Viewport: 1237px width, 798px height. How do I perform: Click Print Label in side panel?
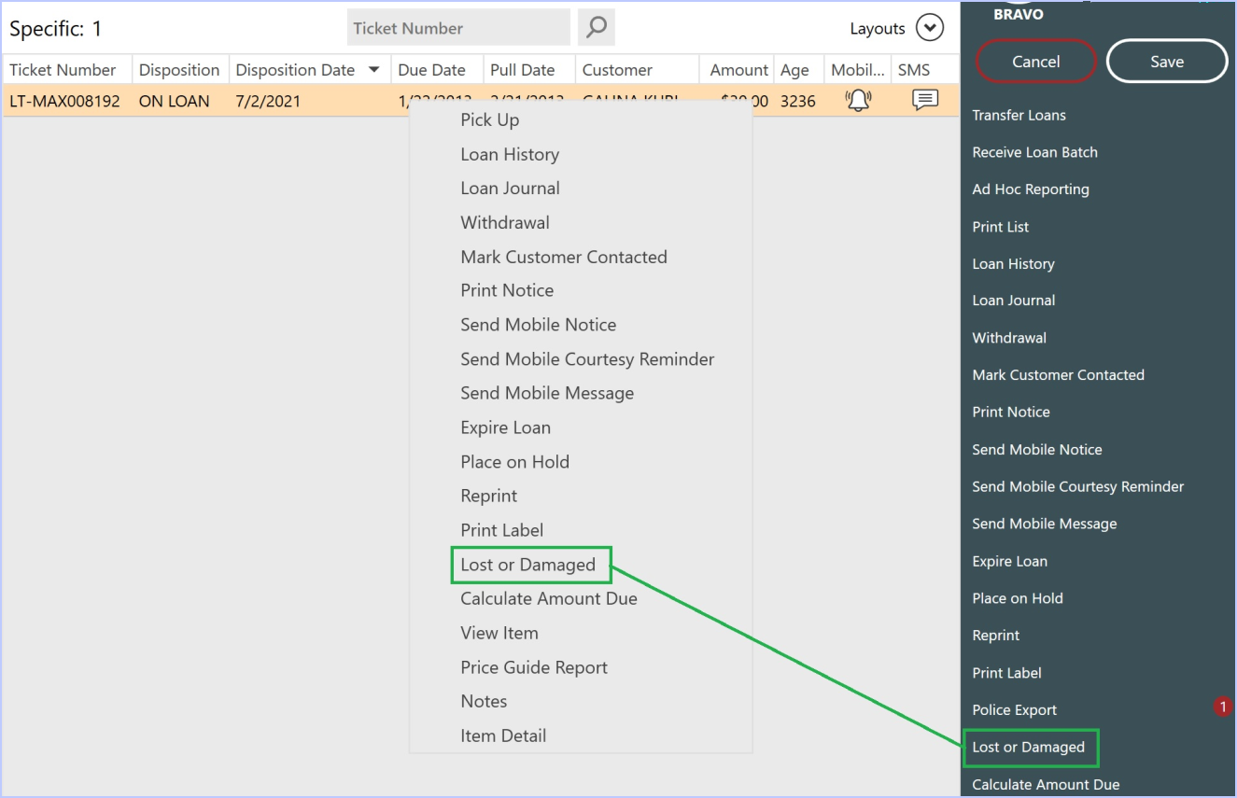pyautogui.click(x=1006, y=673)
